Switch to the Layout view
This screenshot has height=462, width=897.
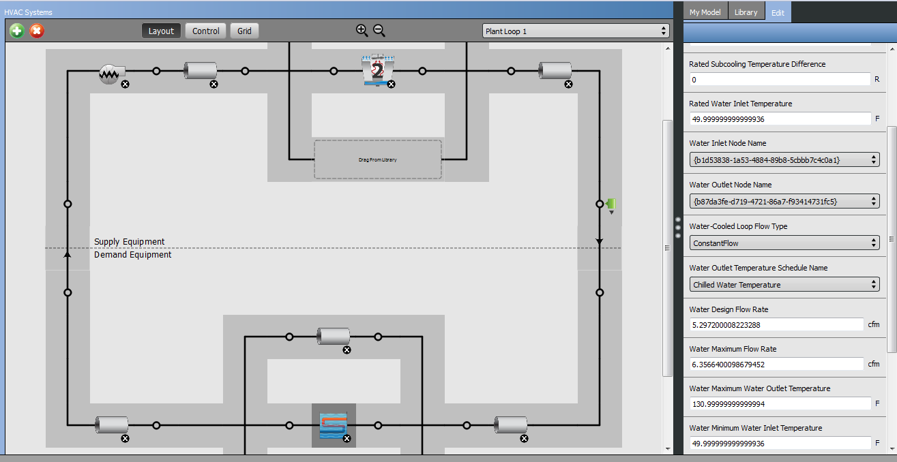(161, 31)
